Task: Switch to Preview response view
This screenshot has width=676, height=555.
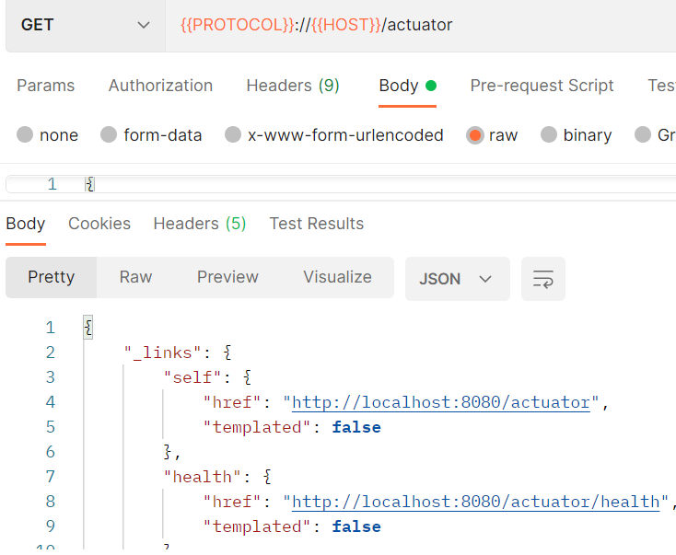Action: pyautogui.click(x=227, y=277)
